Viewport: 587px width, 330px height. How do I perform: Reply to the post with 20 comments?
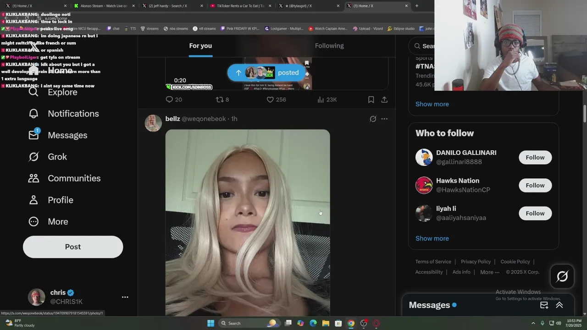pyautogui.click(x=173, y=99)
